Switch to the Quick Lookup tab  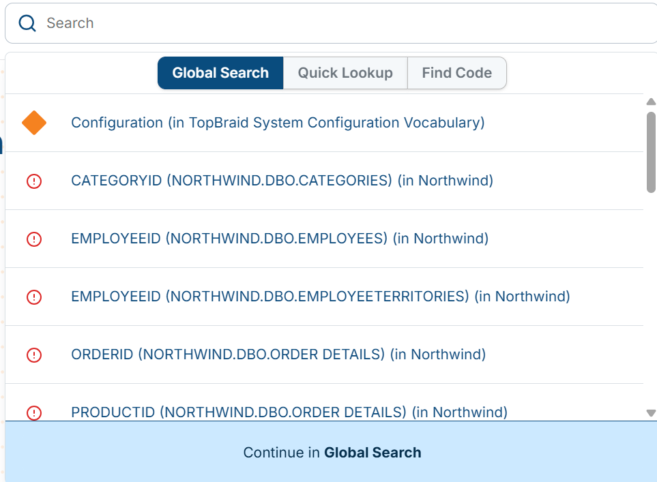(x=345, y=73)
